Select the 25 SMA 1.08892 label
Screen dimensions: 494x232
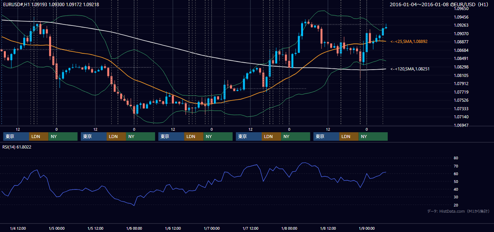(x=409, y=41)
